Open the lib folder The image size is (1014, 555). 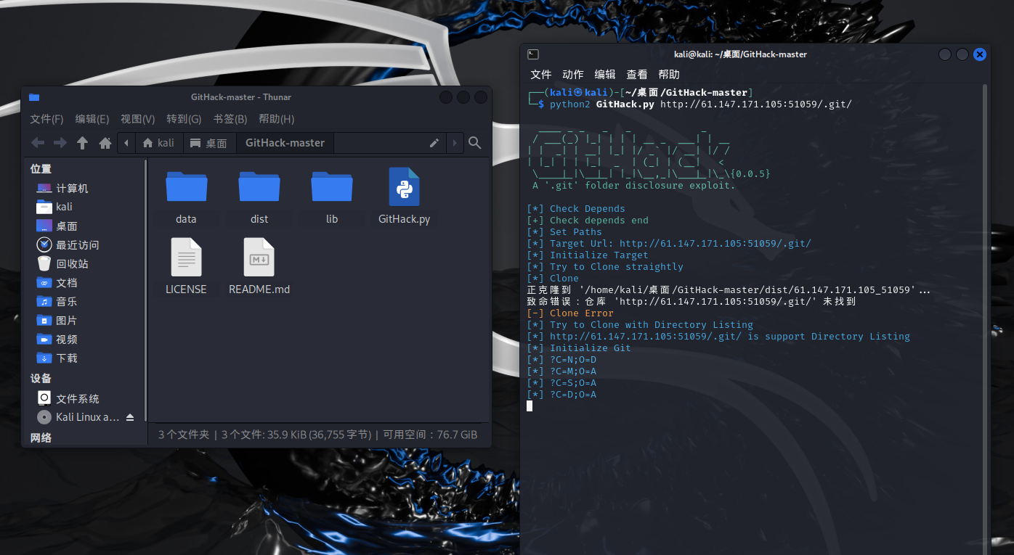(x=332, y=196)
